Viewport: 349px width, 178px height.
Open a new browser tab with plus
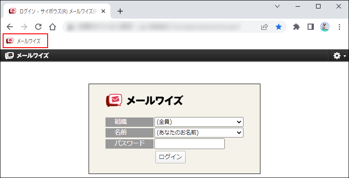(120, 11)
